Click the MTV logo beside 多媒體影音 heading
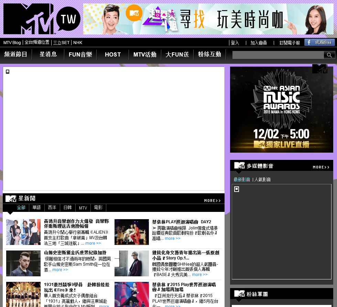The image size is (337, 307). pyautogui.click(x=239, y=165)
